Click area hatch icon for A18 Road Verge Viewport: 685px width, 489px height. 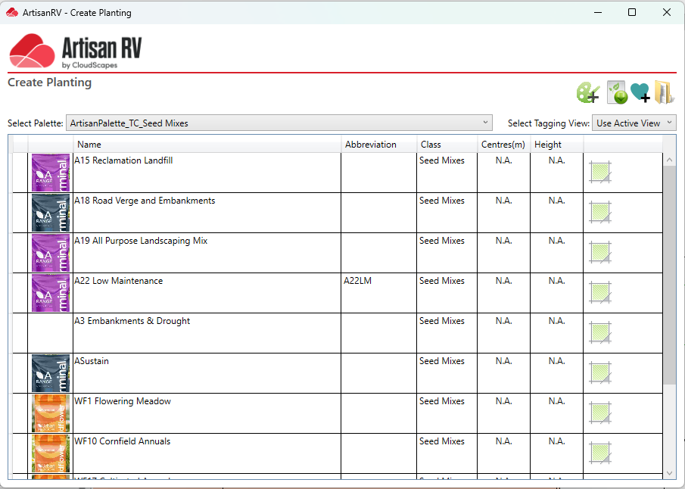tap(600, 213)
